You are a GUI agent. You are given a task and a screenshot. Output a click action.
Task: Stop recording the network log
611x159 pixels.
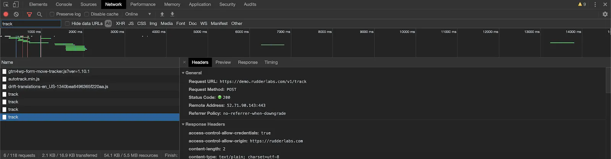pos(6,14)
